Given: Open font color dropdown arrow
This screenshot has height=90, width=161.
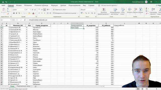Looking at the screenshot, I should pyautogui.click(x=35, y=13).
